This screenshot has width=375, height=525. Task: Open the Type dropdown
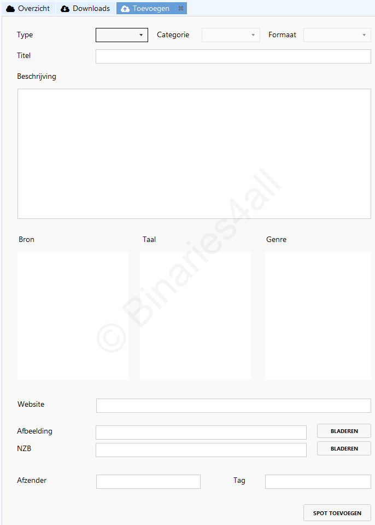click(x=122, y=35)
